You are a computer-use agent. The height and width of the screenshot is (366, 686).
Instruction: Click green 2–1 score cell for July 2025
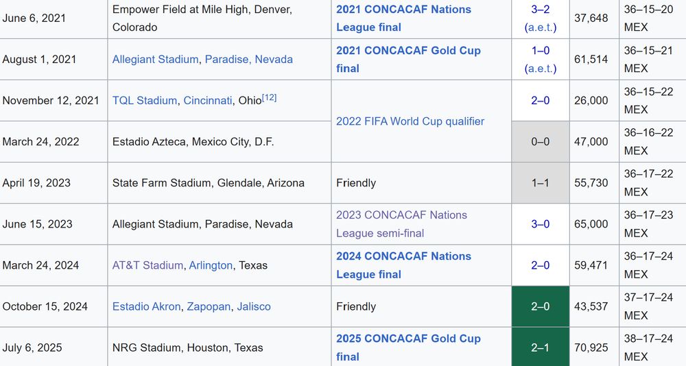(541, 347)
